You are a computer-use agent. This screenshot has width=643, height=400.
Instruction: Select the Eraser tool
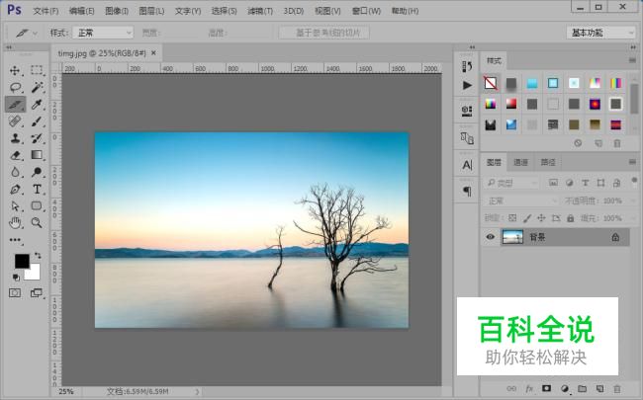[15, 155]
